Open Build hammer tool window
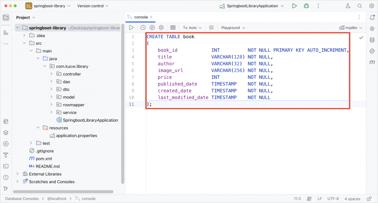The image size is (378, 203). 6,155
